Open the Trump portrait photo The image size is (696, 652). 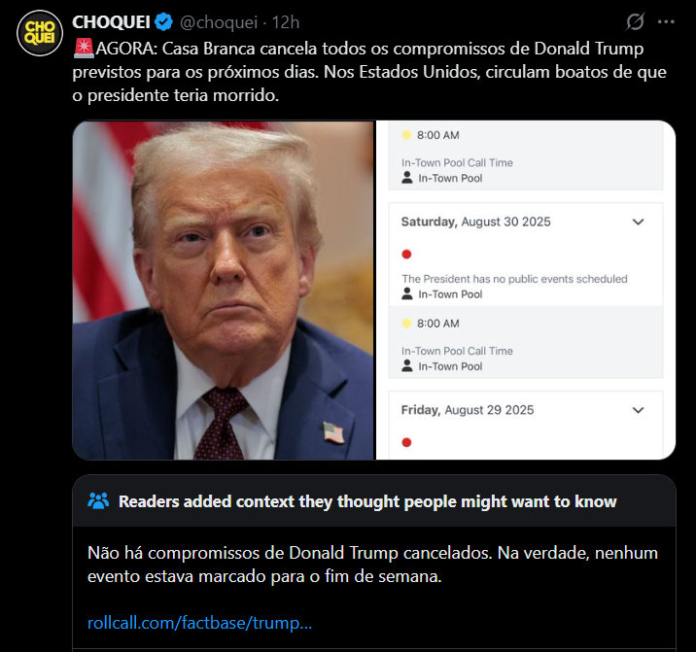(224, 291)
